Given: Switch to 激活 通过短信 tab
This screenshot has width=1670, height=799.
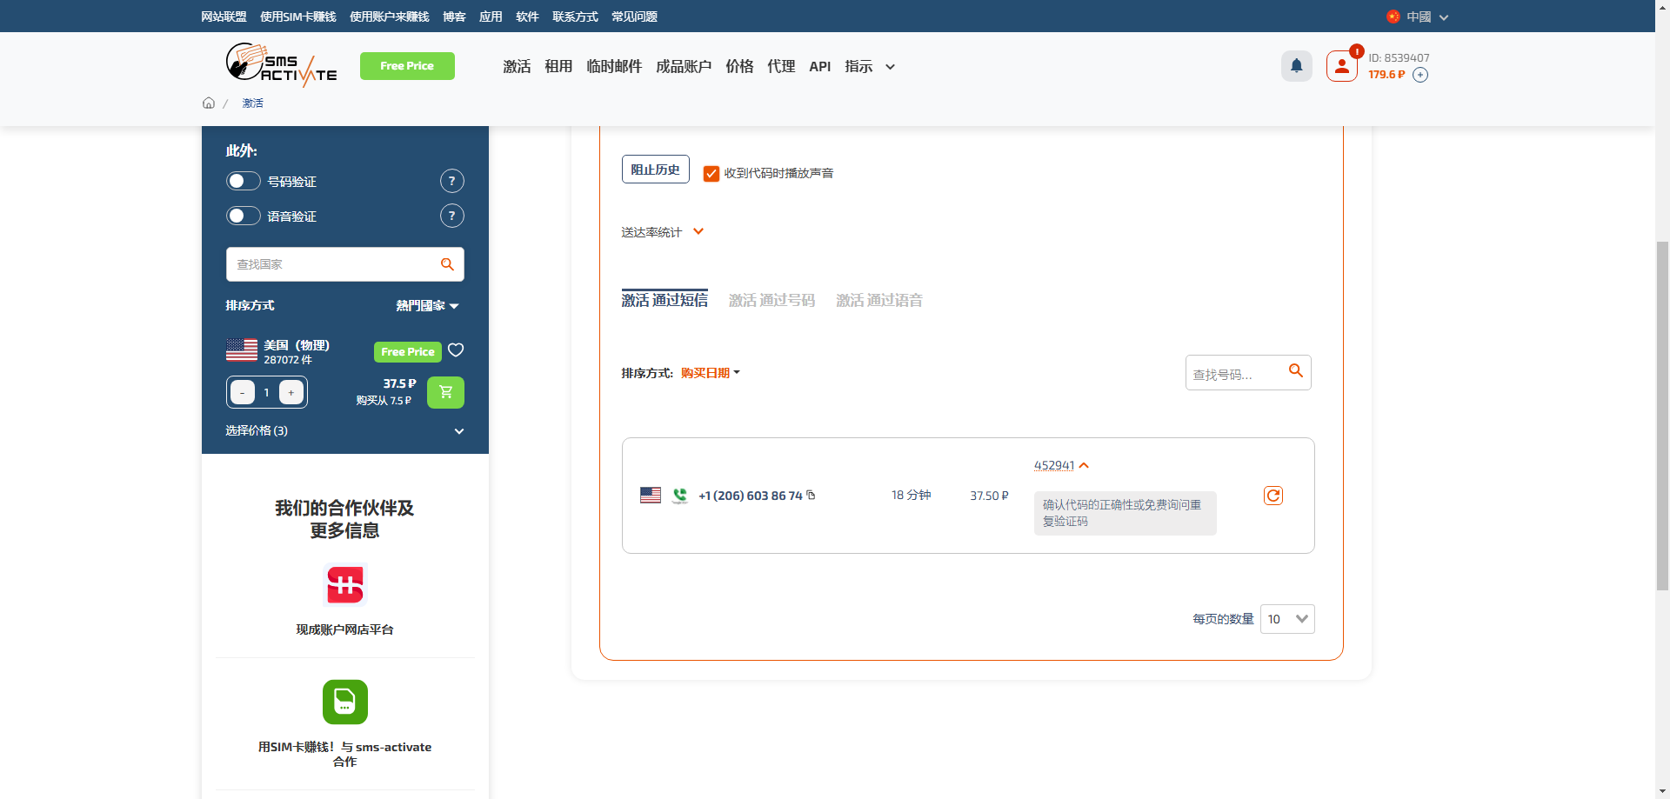Looking at the screenshot, I should coord(665,300).
